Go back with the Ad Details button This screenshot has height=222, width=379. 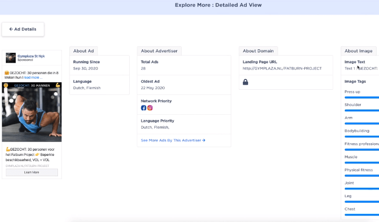point(23,29)
